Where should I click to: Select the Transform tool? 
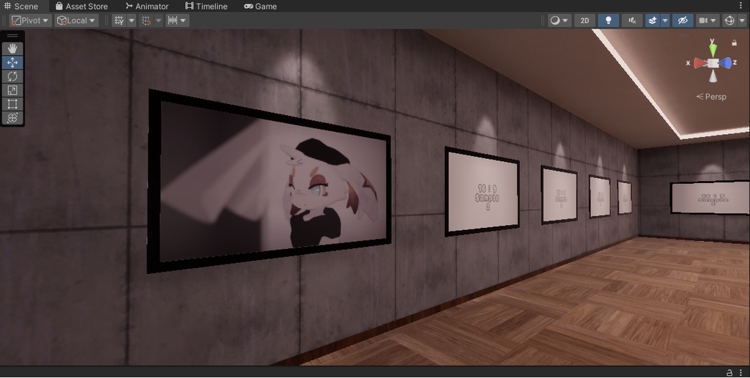(12, 118)
